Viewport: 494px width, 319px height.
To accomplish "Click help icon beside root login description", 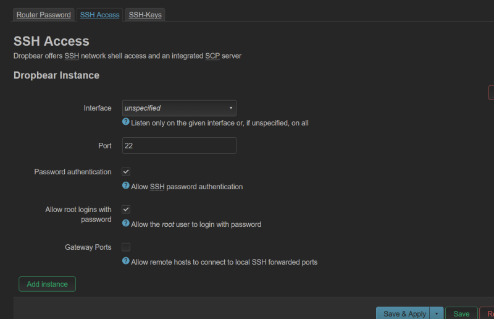I will 126,223.
